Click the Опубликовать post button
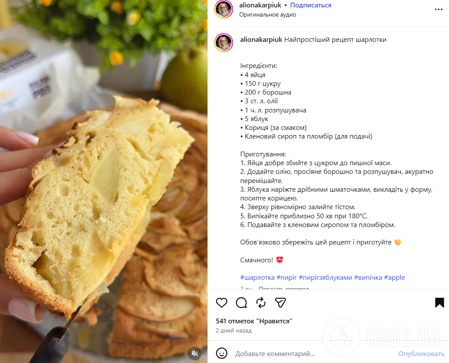Viewport: 449px width, 363px height. click(421, 354)
